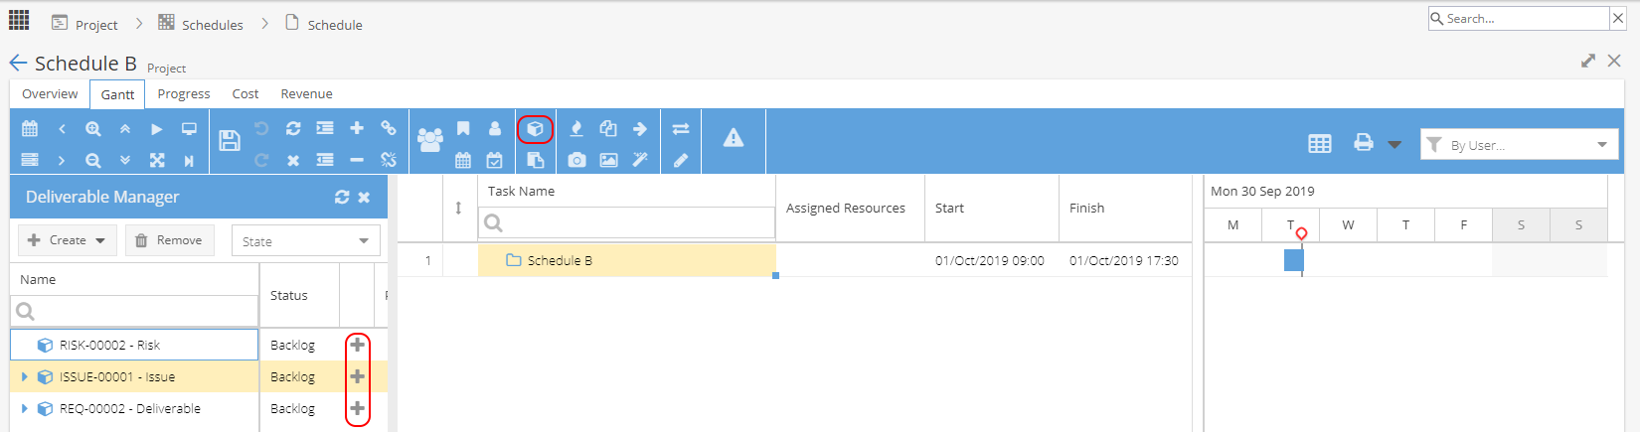Collapse all with double chevron down
This screenshot has width=1640, height=432.
(125, 160)
